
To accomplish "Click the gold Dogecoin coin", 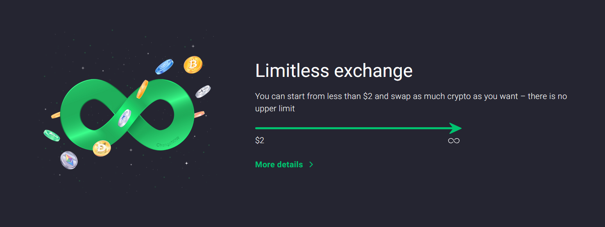I will [102, 148].
